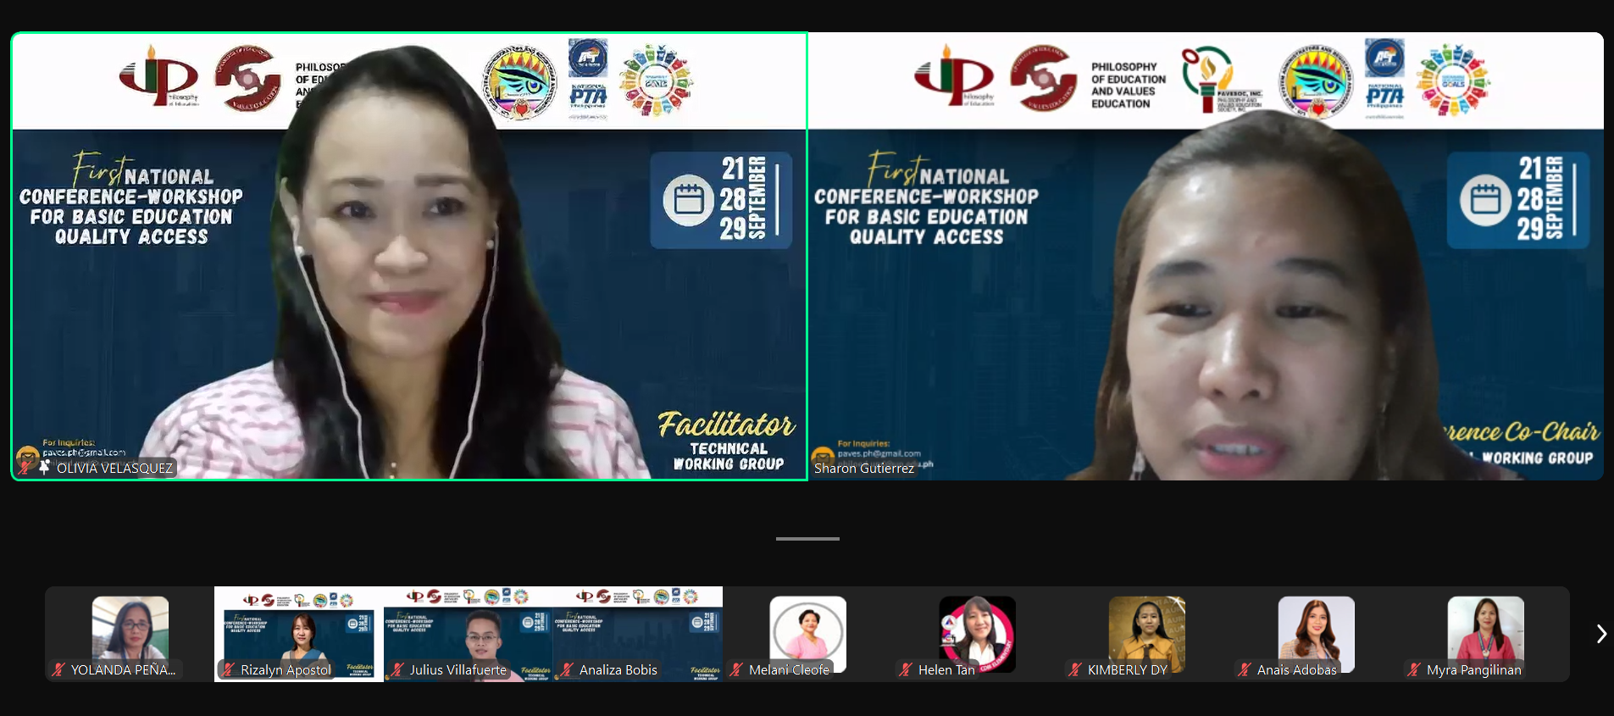Image resolution: width=1614 pixels, height=716 pixels.
Task: Click the Helen Tan name label
Action: 946,669
